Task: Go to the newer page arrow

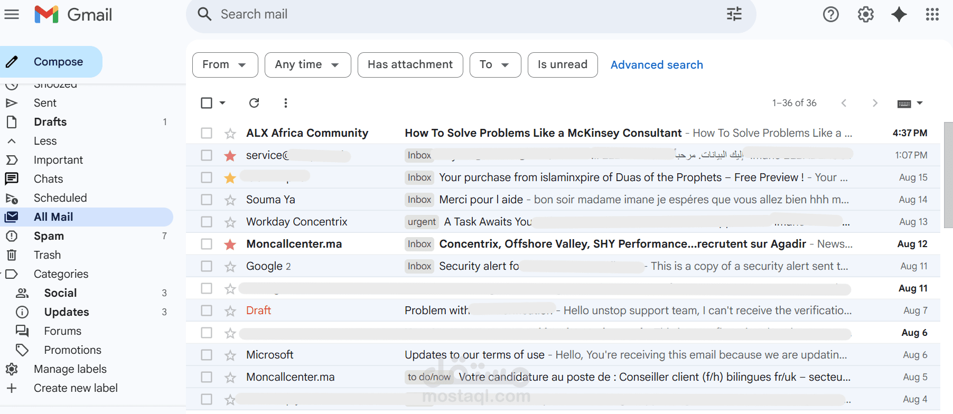Action: (844, 103)
